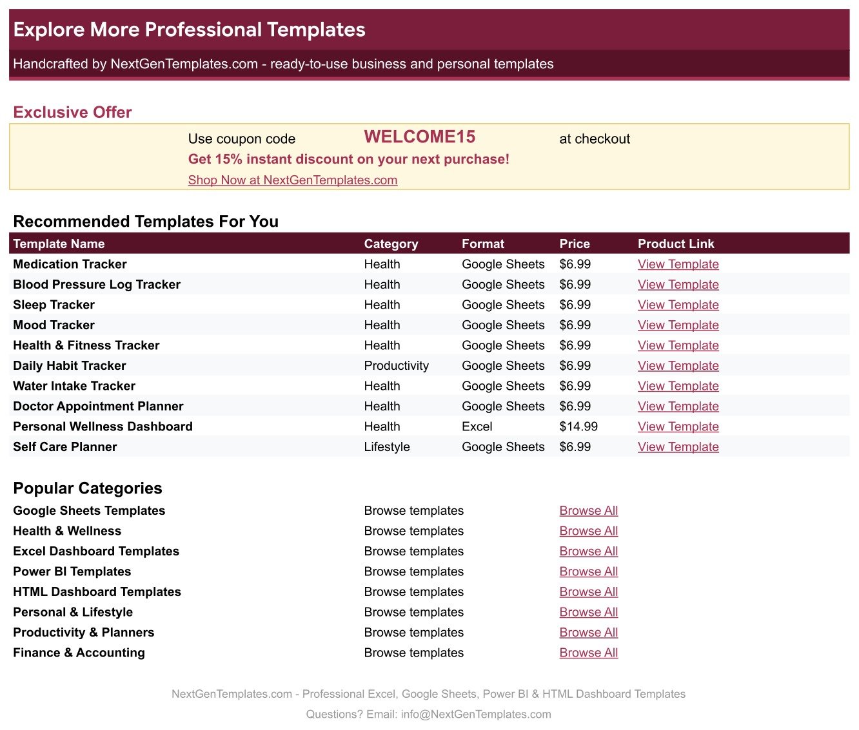The image size is (859, 730).
Task: Select the Daily Habit Tracker cell
Action: [70, 365]
